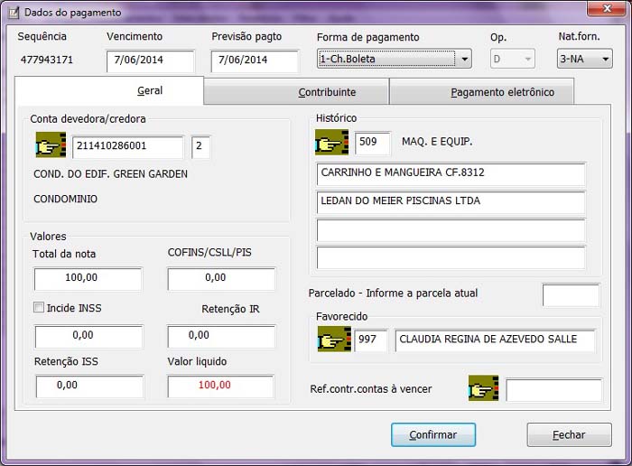The height and width of the screenshot is (466, 632).
Task: Select the Geral tab
Action: click(149, 91)
